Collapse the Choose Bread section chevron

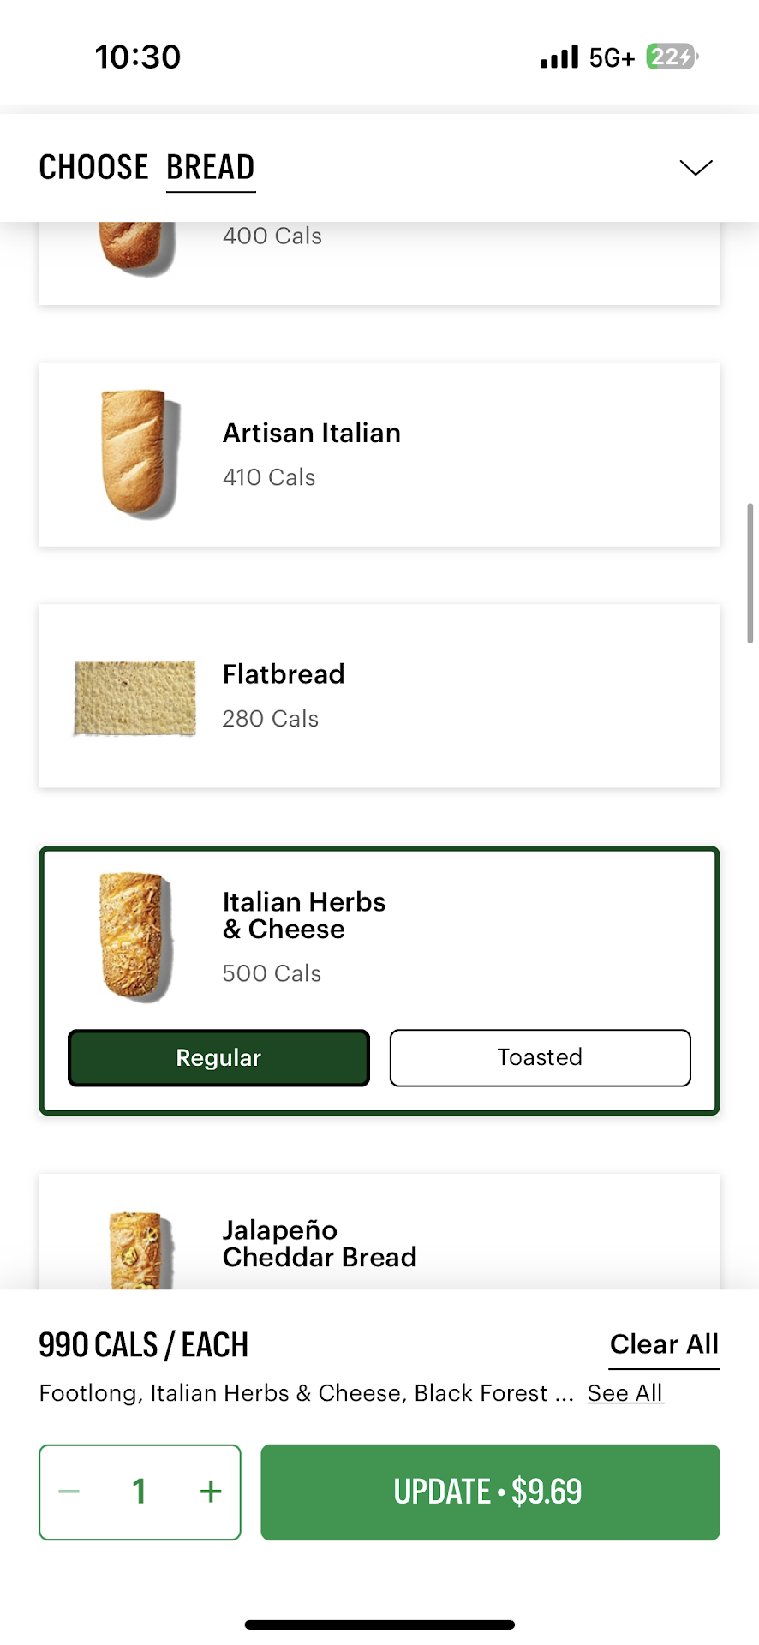tap(696, 167)
